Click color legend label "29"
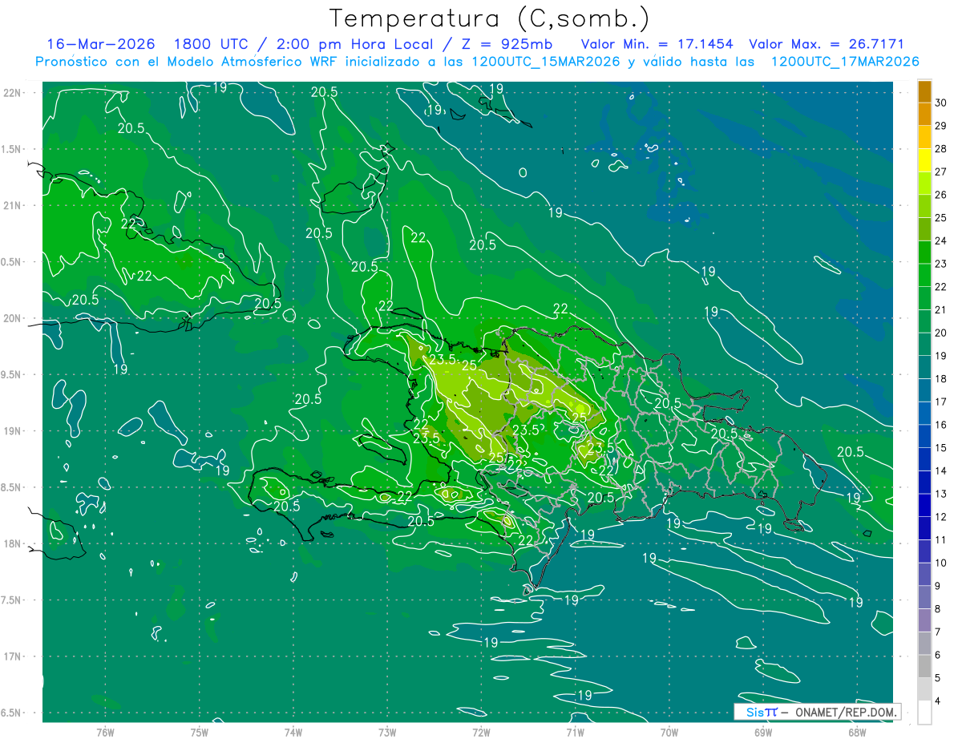962x743 pixels. click(x=941, y=126)
